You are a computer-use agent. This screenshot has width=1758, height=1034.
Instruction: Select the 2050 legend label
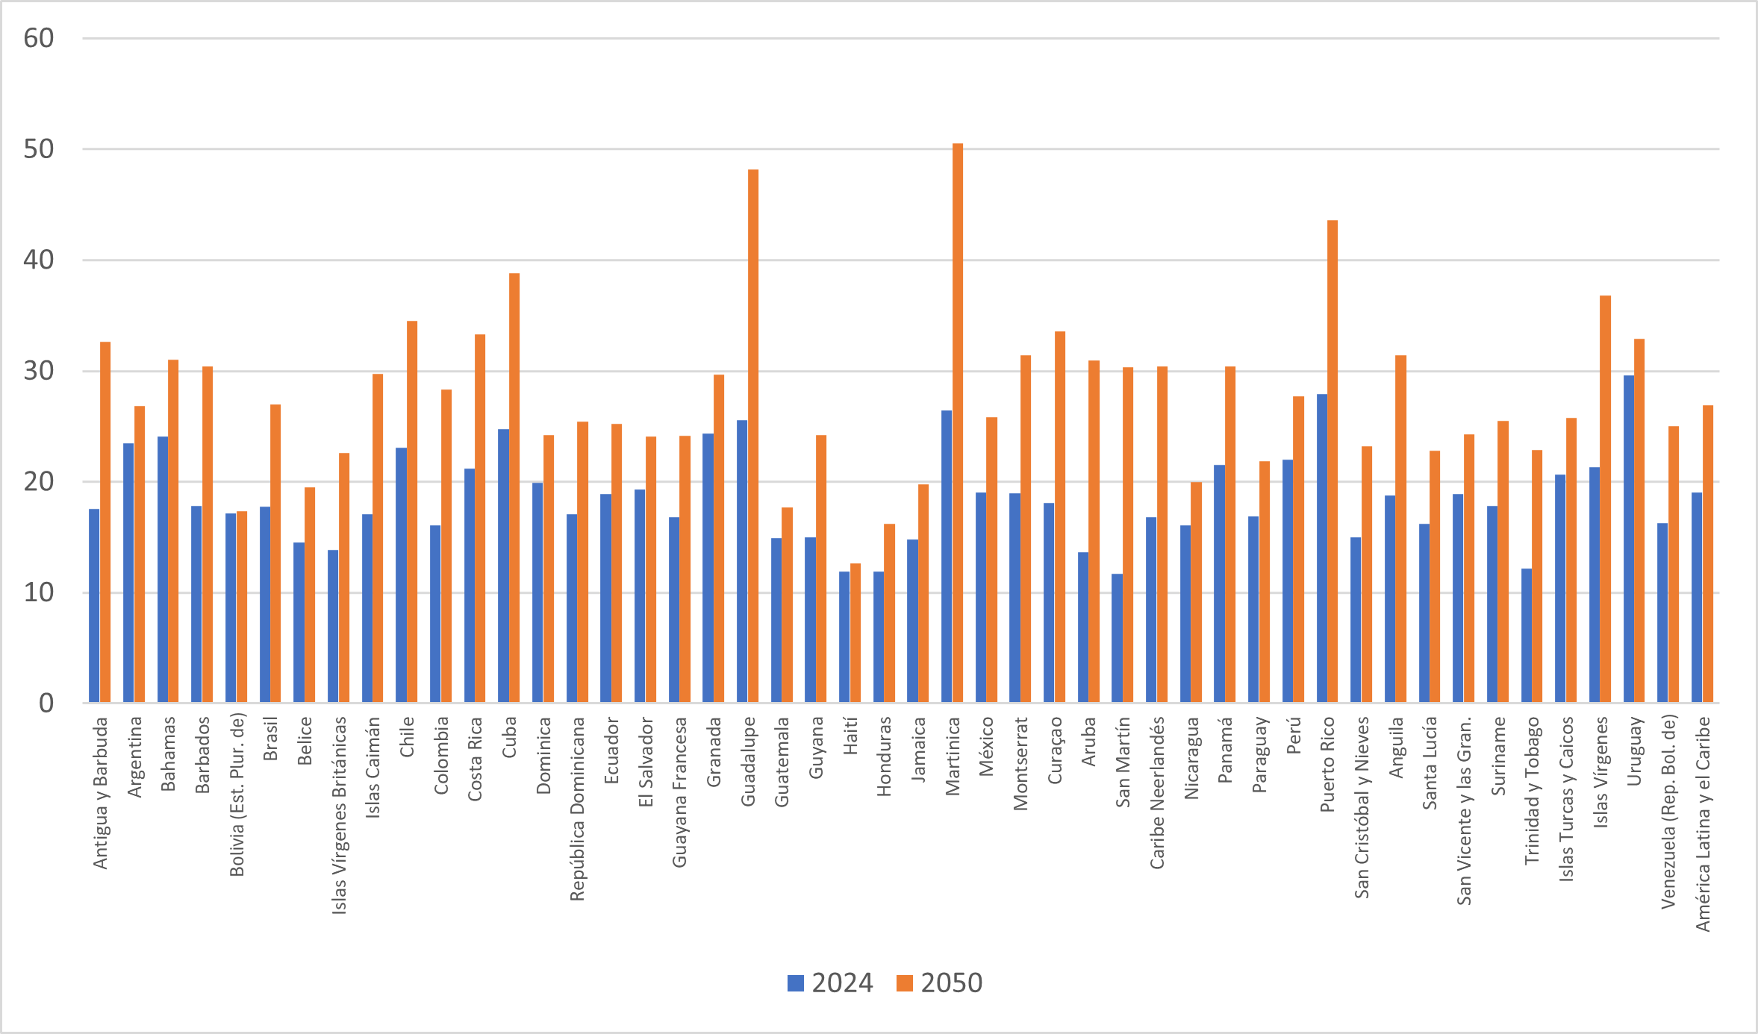tap(952, 983)
